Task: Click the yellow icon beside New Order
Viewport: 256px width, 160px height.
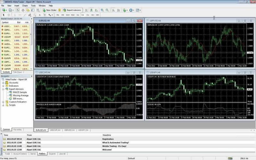Action: pyautogui.click(x=60, y=10)
